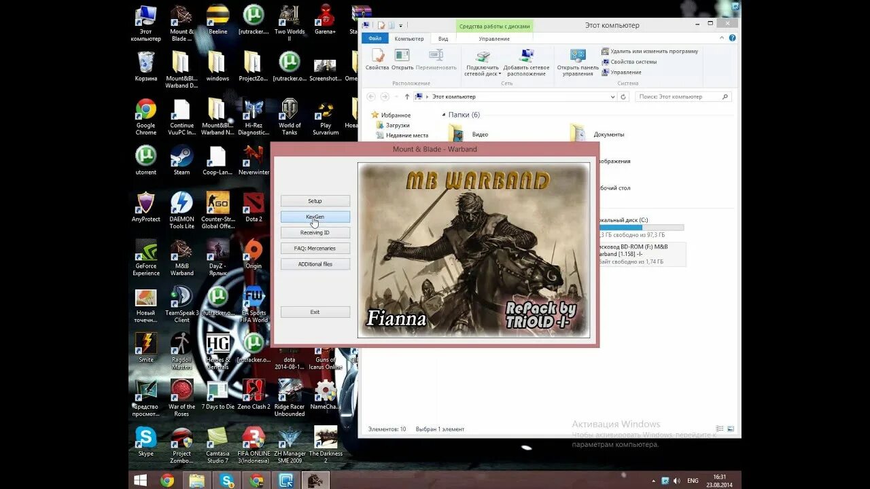Select the utorrent desktop icon
870x489 pixels.
(x=146, y=160)
